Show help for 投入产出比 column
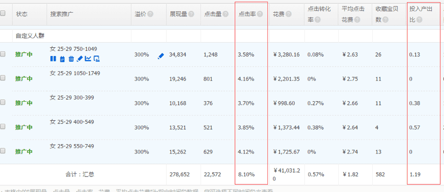The width and height of the screenshot is (444, 192). (419, 20)
